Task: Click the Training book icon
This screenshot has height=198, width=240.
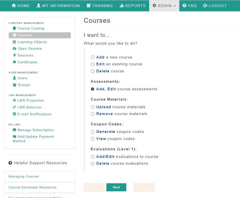Action: (89, 6)
